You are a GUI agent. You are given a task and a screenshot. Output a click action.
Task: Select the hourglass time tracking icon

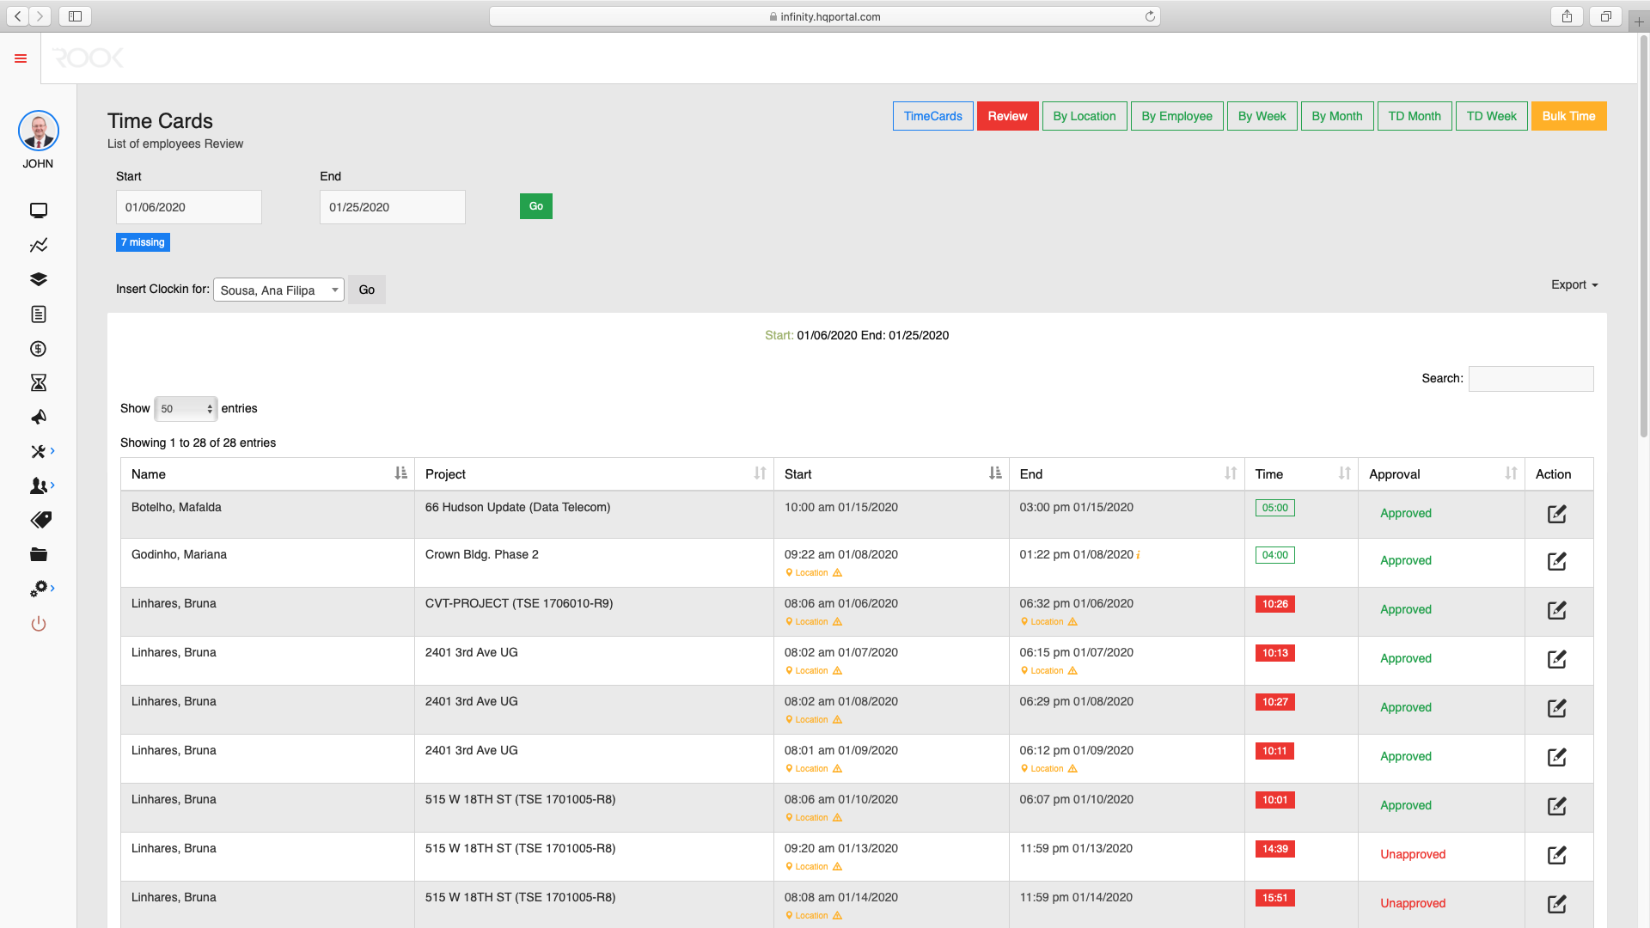point(38,382)
